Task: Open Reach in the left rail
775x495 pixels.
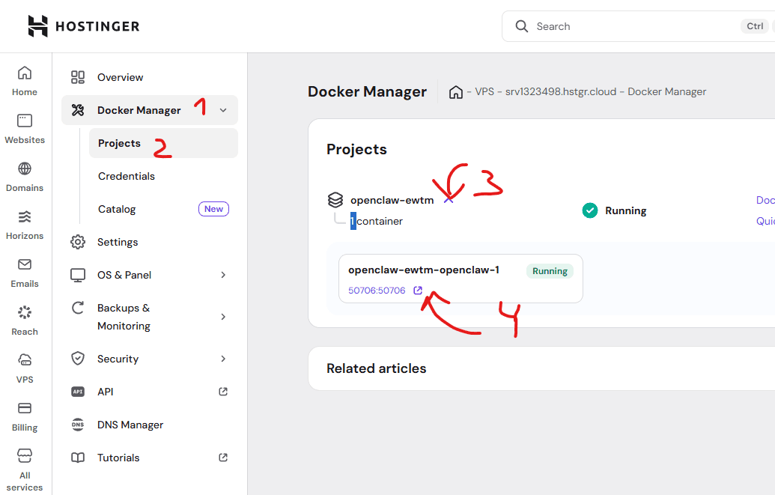Action: [x=25, y=321]
